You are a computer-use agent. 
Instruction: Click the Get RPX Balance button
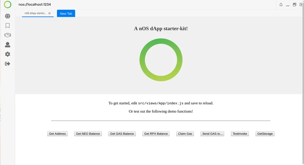(156, 134)
